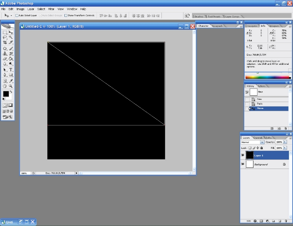Image resolution: width=293 pixels, height=226 pixels.
Task: Pick the Horizontal Type tool
Action: coord(11,69)
